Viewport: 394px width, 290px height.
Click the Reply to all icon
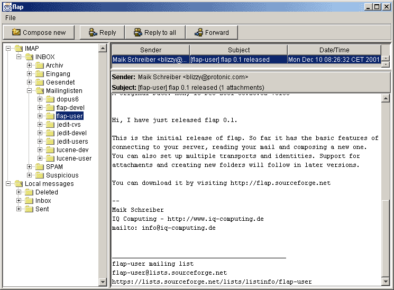click(138, 33)
